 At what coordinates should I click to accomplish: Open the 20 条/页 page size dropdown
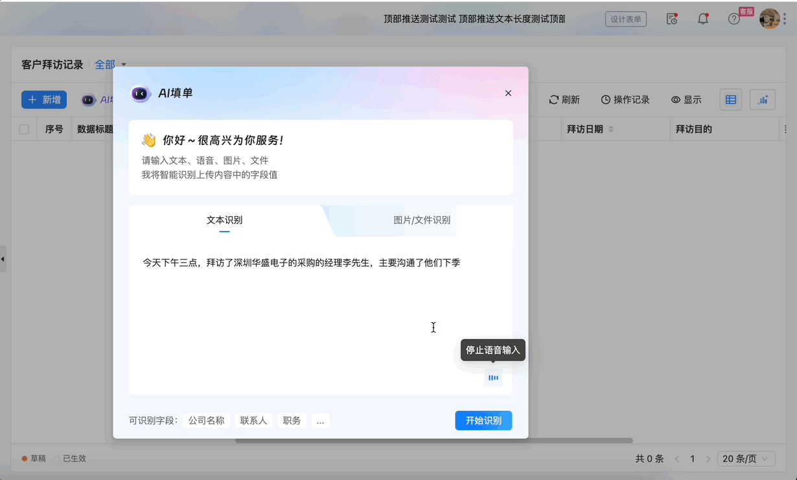tap(746, 459)
